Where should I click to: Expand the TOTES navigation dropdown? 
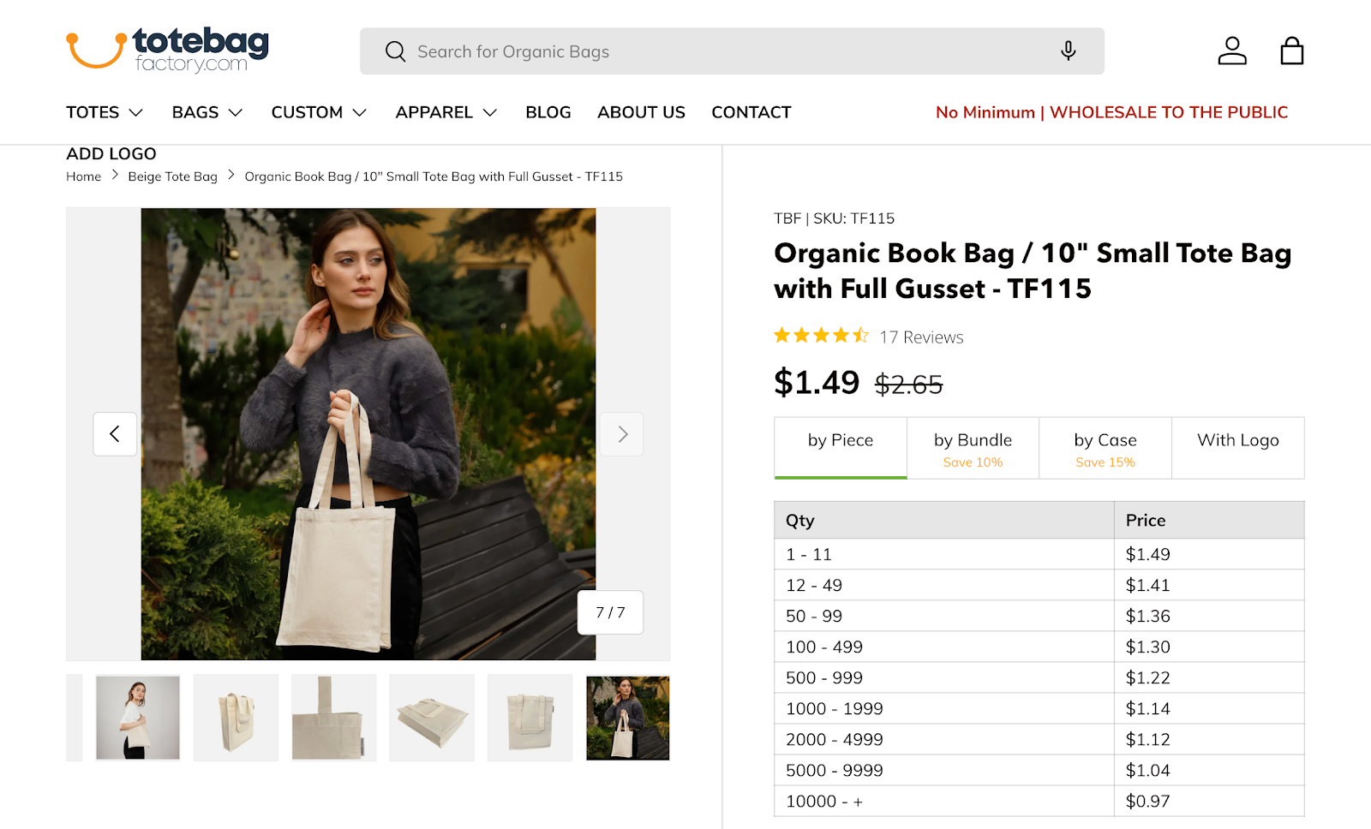tap(104, 111)
